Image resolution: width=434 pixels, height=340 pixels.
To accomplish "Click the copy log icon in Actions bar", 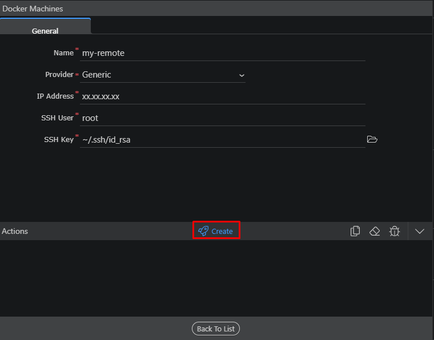I will coord(355,231).
